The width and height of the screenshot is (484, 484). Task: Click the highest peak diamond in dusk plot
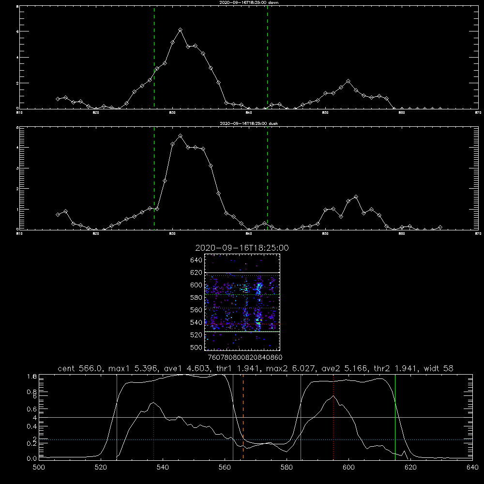click(180, 136)
